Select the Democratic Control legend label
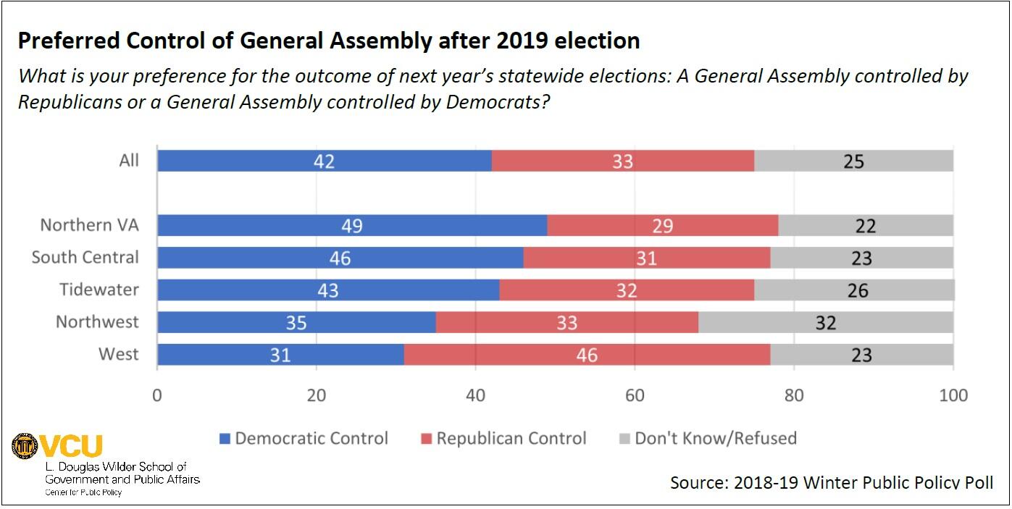 click(311, 438)
